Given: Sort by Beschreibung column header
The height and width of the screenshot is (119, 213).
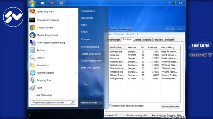Looking at the screenshot, I should click(170, 47).
